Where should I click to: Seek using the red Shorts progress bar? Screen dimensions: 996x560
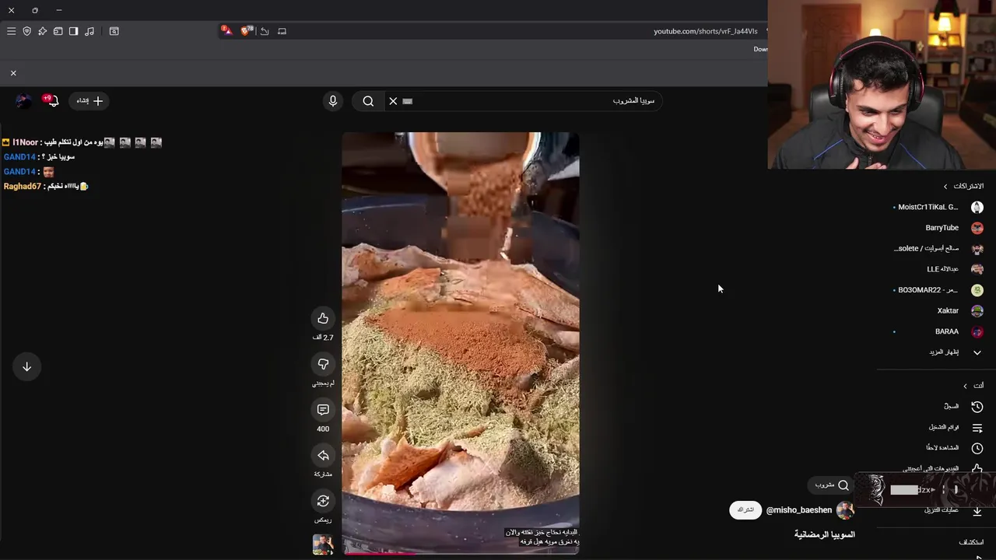(x=461, y=553)
